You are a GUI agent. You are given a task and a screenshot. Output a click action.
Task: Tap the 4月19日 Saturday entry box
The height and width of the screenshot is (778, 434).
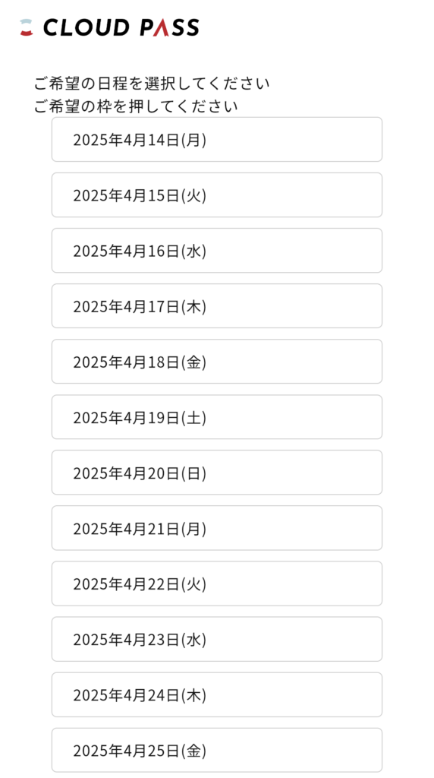217,417
